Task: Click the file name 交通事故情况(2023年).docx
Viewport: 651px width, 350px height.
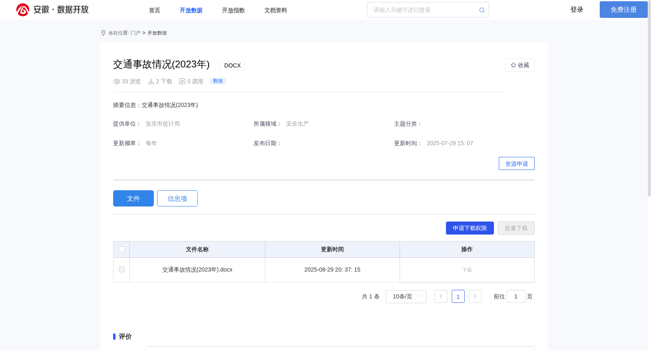Action: [x=197, y=270]
